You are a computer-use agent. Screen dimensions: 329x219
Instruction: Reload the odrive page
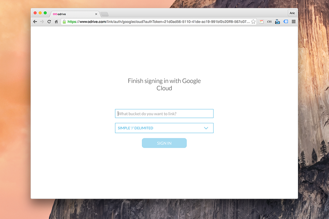pyautogui.click(x=49, y=22)
